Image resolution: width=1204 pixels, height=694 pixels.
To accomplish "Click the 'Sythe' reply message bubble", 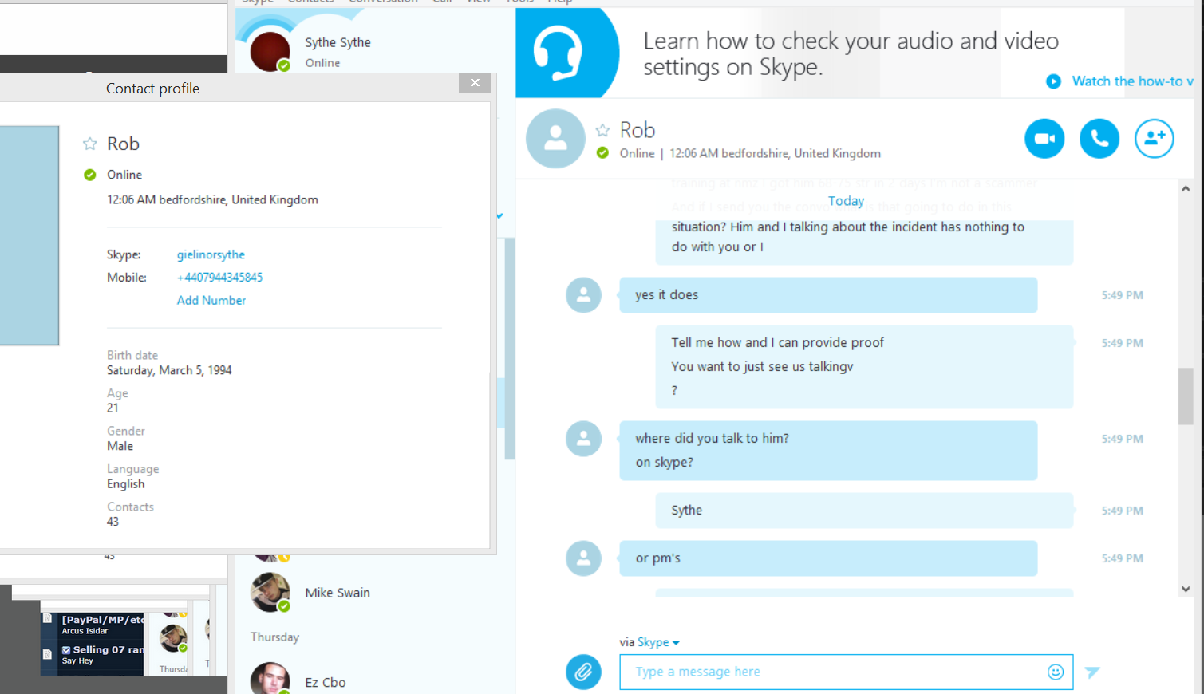I will tap(864, 511).
